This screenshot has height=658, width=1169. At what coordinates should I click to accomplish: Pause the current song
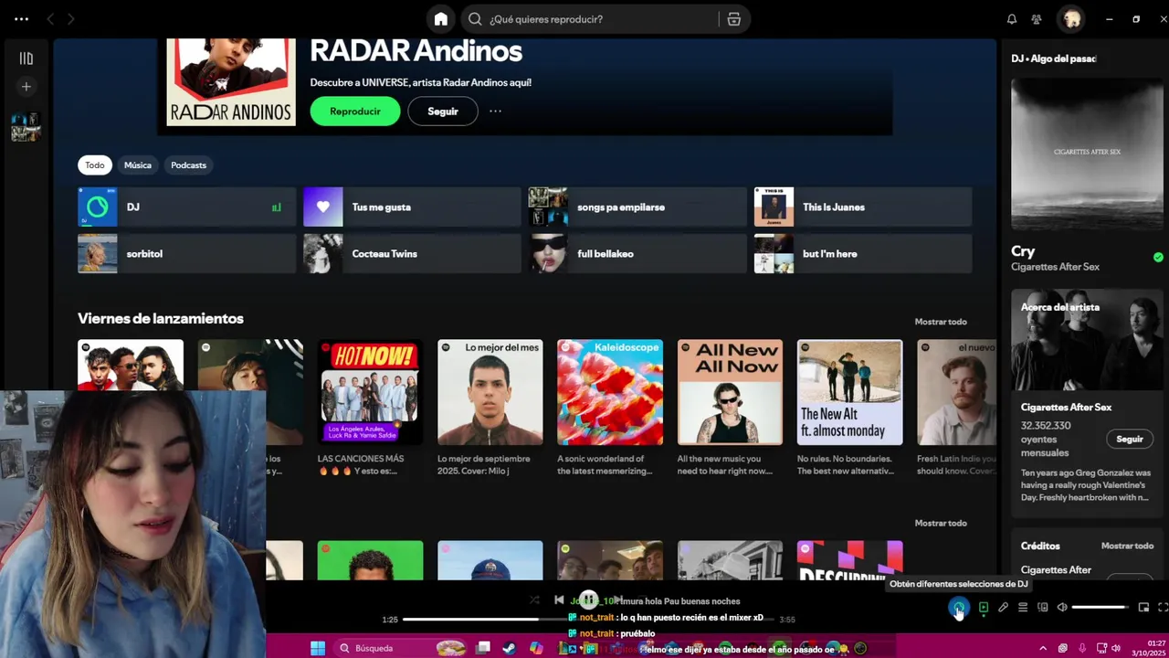point(589,600)
